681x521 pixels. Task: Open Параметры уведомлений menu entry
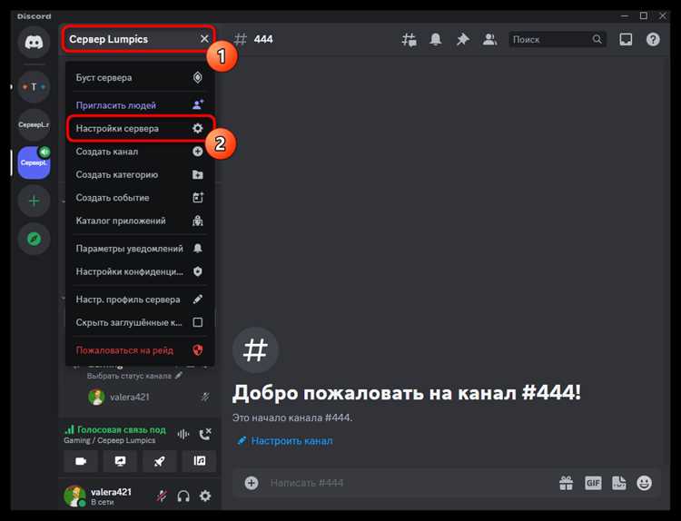tap(140, 249)
